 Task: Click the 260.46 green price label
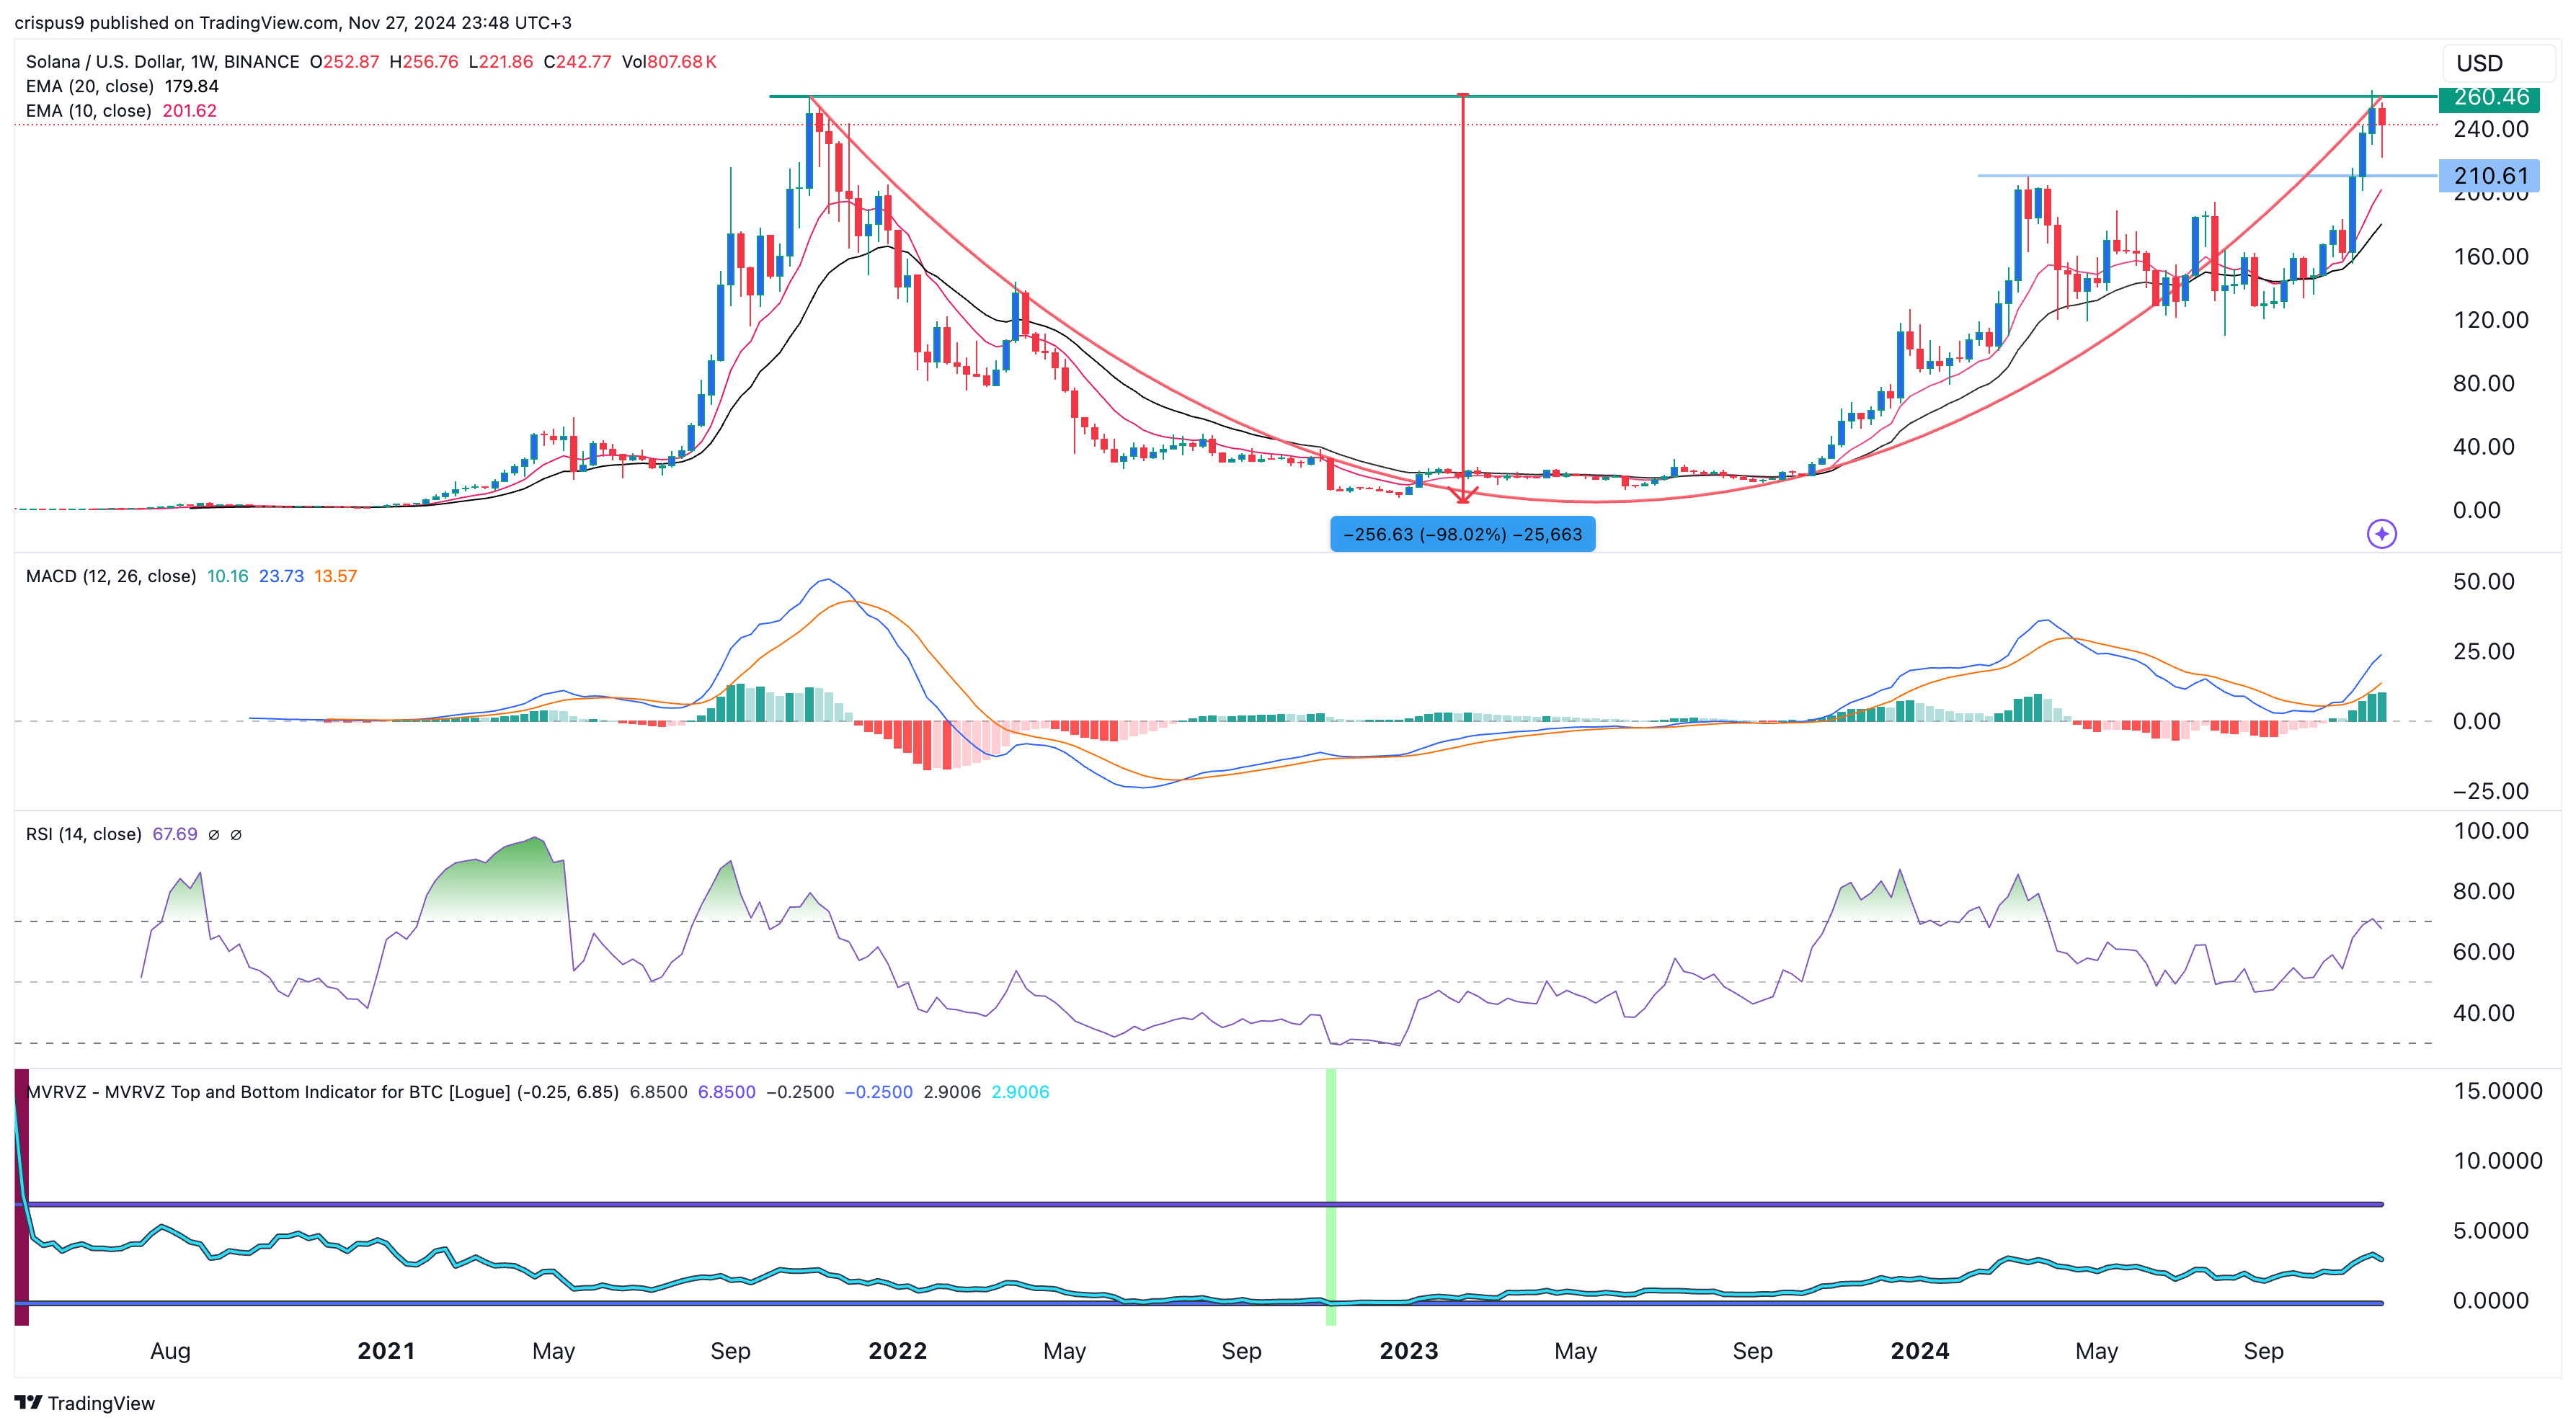click(2489, 97)
